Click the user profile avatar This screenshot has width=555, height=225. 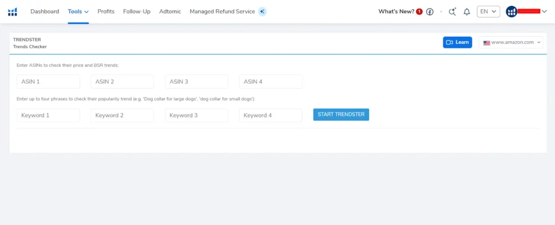pos(512,12)
